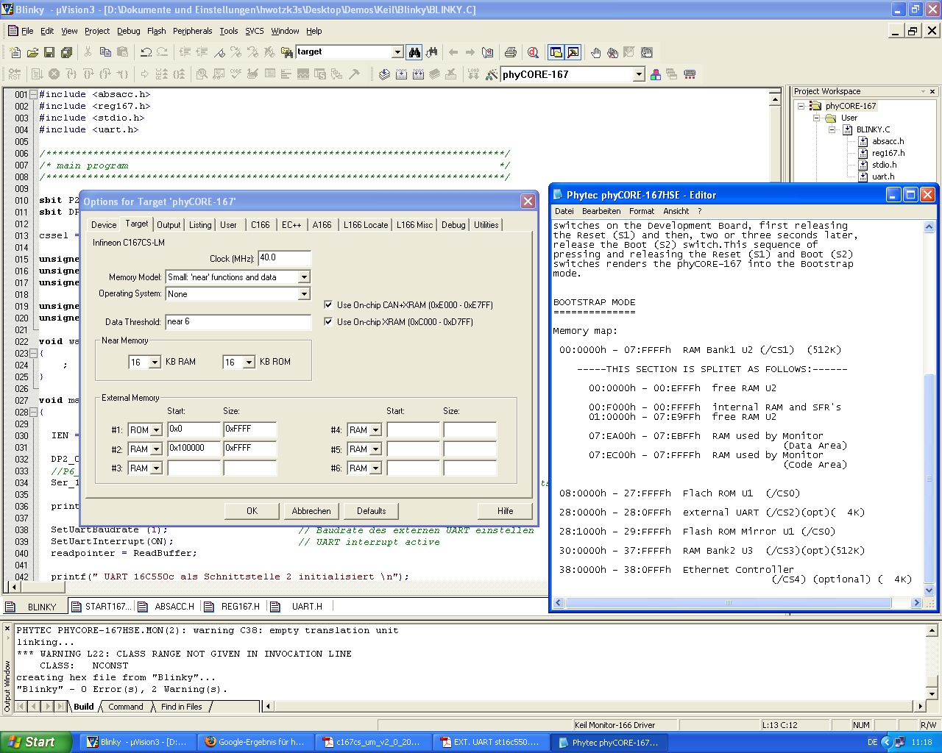942x753 pixels.
Task: Click the Find binoculars icon
Action: [414, 52]
